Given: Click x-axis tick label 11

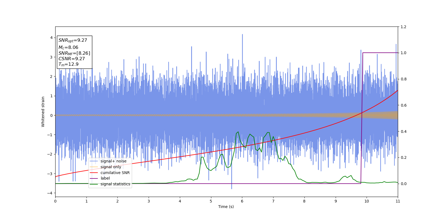Looking at the screenshot, I should tap(398, 201).
